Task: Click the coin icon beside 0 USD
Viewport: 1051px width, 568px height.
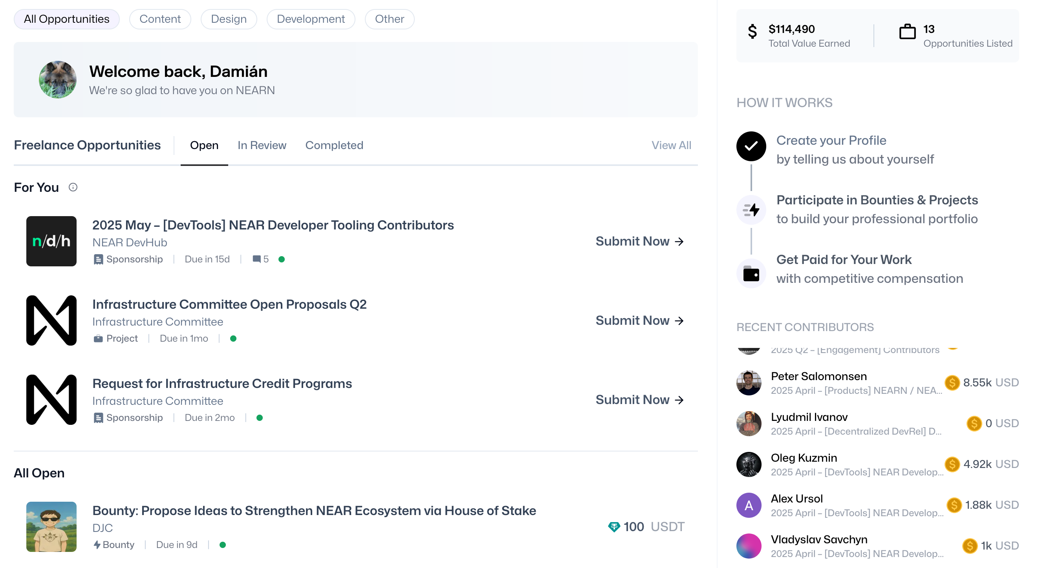Action: (x=974, y=423)
